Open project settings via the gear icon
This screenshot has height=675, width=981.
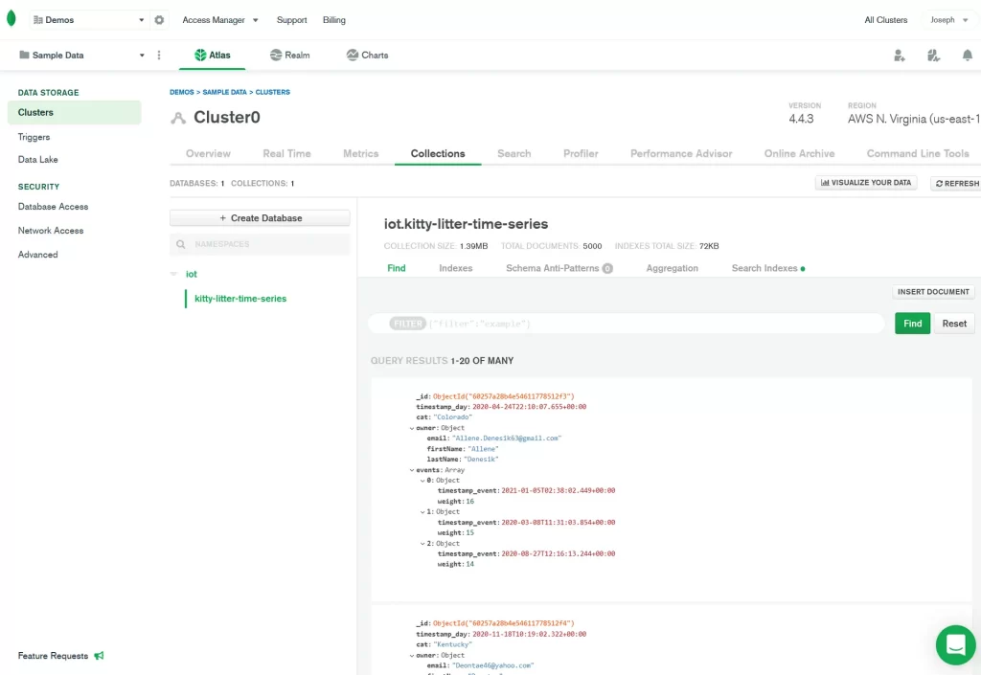click(159, 19)
